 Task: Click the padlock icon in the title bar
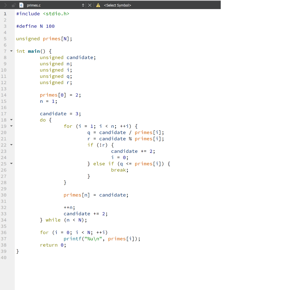(x=14, y=5)
